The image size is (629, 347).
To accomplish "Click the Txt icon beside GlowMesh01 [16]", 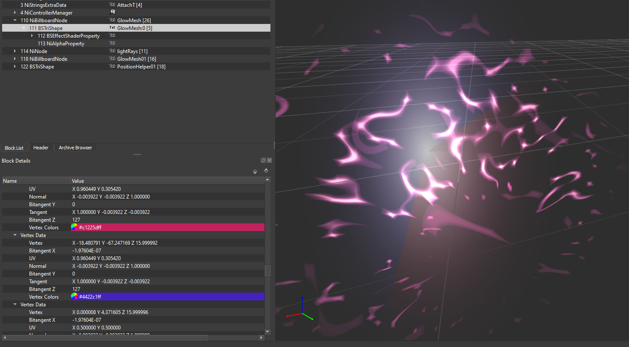I will (112, 59).
